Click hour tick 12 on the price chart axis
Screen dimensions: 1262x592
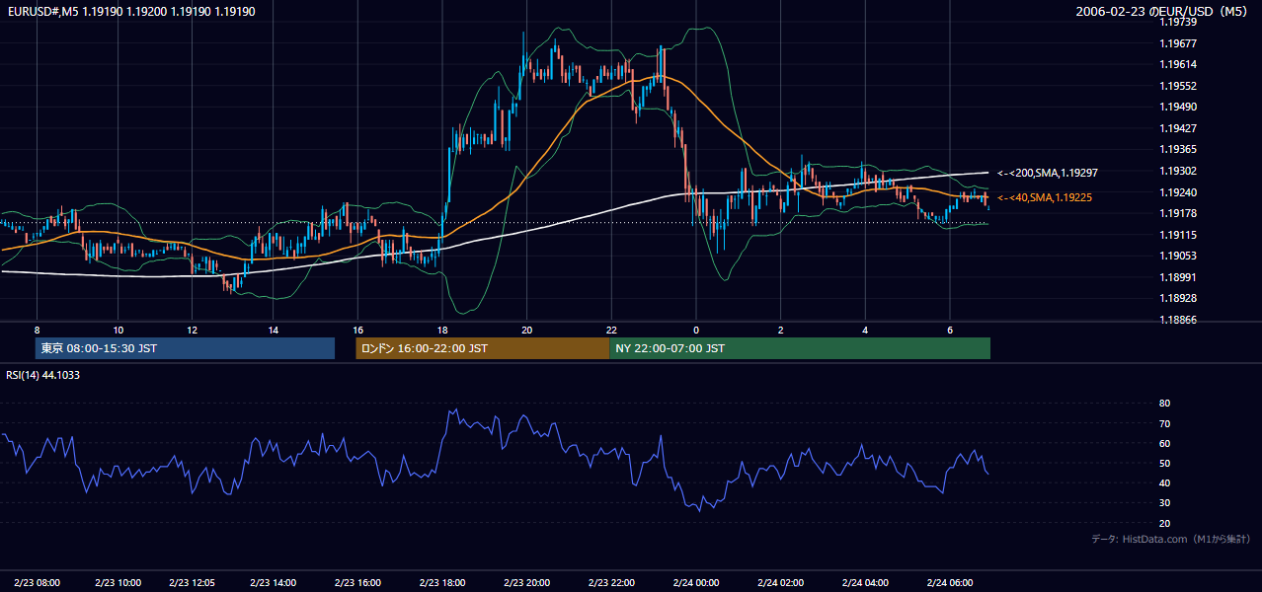tap(192, 330)
